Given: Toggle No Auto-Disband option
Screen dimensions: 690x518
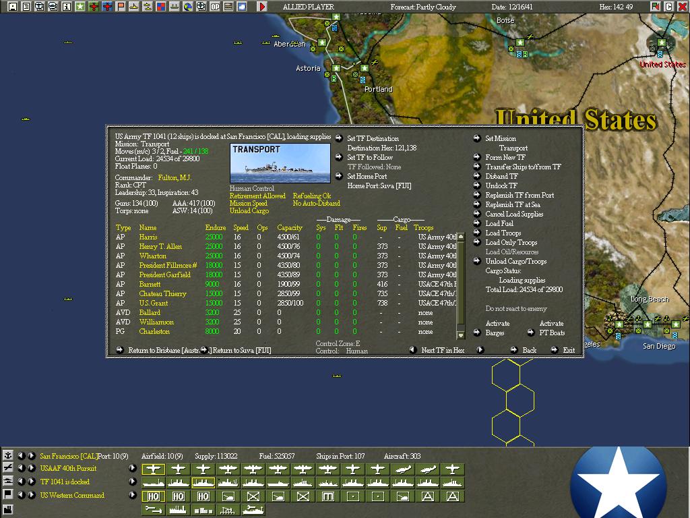Looking at the screenshot, I should point(317,204).
